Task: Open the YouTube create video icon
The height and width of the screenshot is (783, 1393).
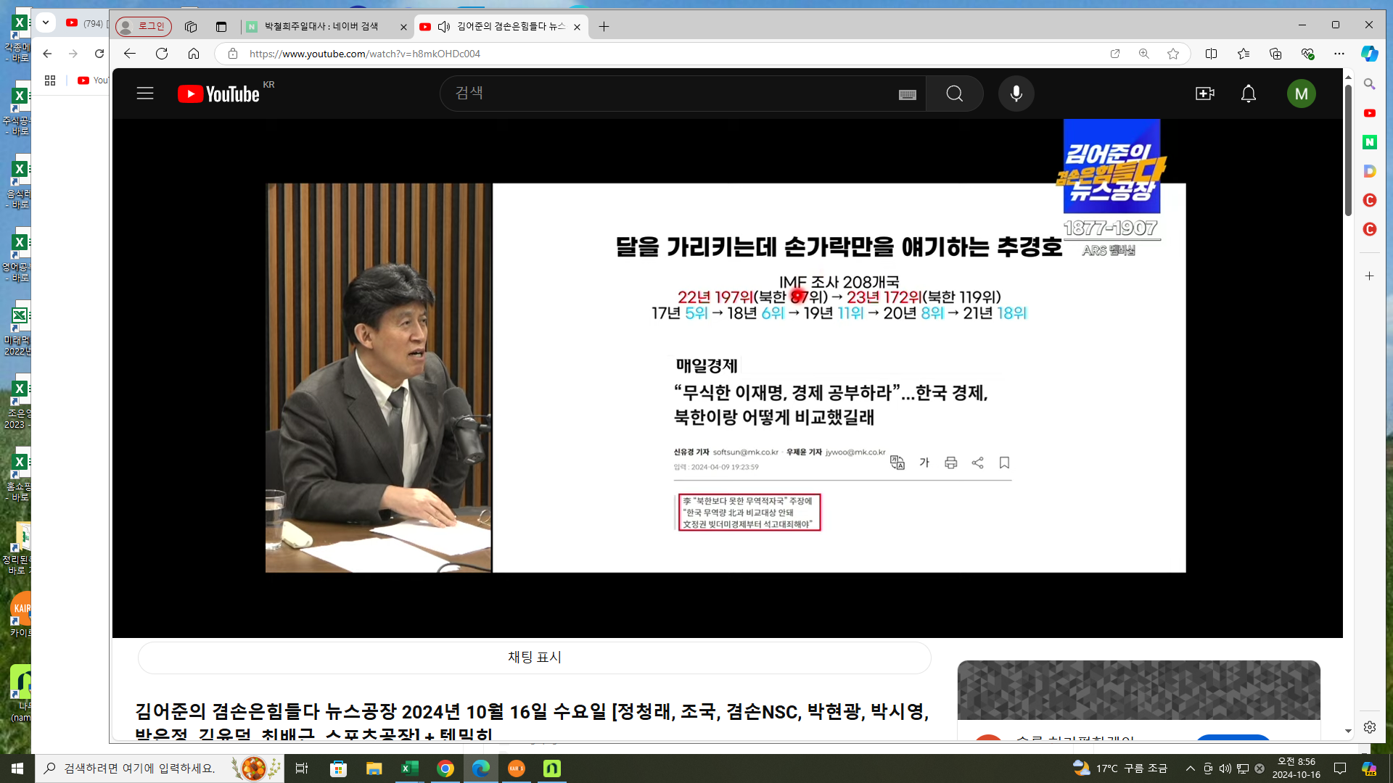Action: pyautogui.click(x=1204, y=94)
